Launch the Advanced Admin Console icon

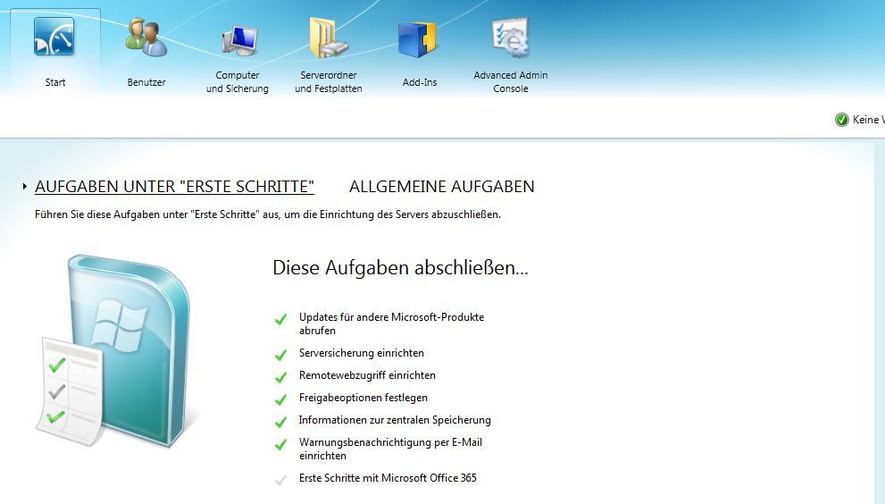pos(510,38)
